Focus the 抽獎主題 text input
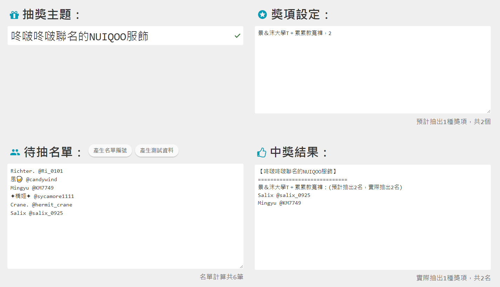This screenshot has width=500, height=287. pos(125,35)
